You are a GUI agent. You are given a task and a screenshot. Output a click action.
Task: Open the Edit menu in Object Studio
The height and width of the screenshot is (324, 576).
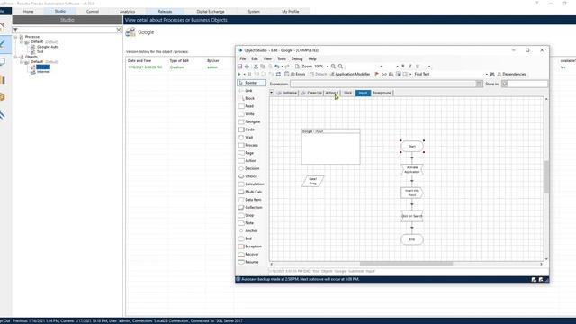tap(255, 58)
